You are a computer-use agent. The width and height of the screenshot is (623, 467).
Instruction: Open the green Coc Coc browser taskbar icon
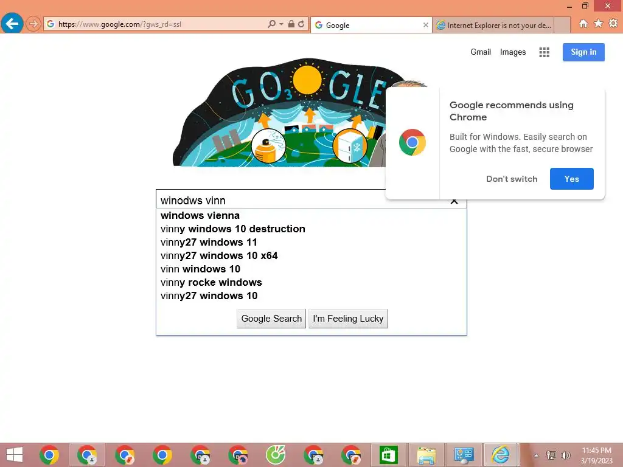(x=276, y=455)
